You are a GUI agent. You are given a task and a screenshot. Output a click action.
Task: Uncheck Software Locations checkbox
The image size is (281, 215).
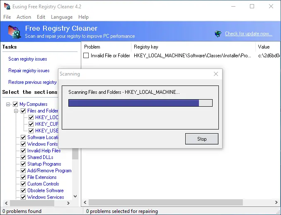[23, 137]
